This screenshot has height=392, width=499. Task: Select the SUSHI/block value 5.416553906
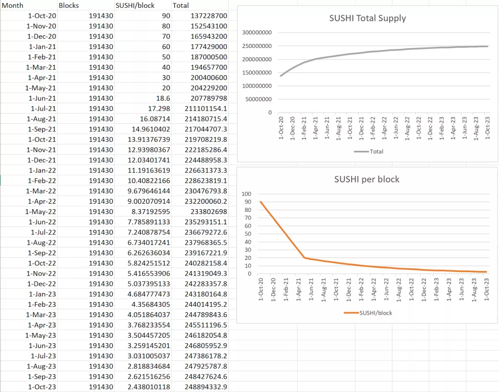(143, 273)
